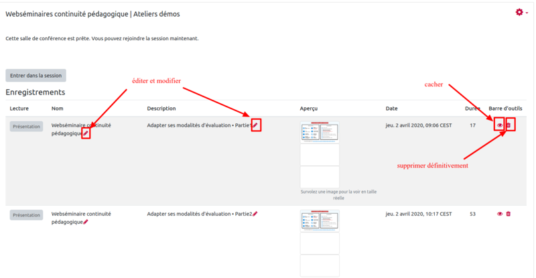Open first preview thumbnail of Partie2 recording

[x=320, y=220]
